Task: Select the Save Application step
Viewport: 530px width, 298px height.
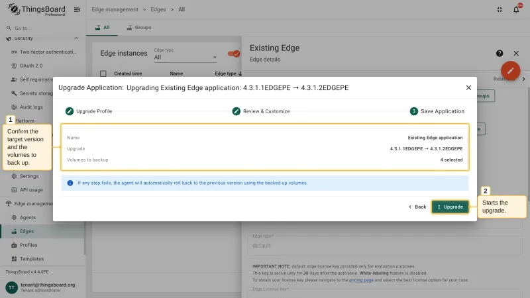Action: tap(437, 111)
